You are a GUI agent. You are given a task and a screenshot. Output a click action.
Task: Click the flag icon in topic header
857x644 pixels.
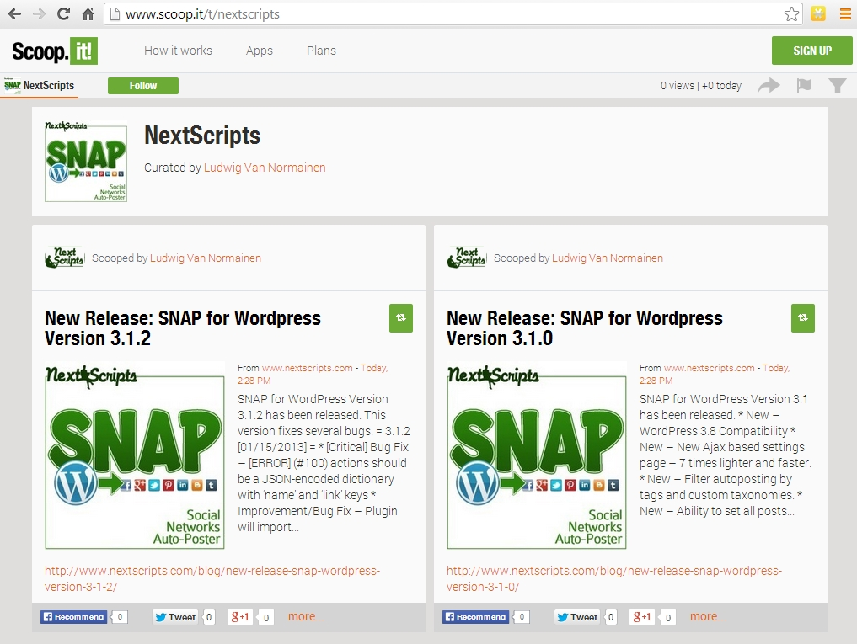click(803, 85)
